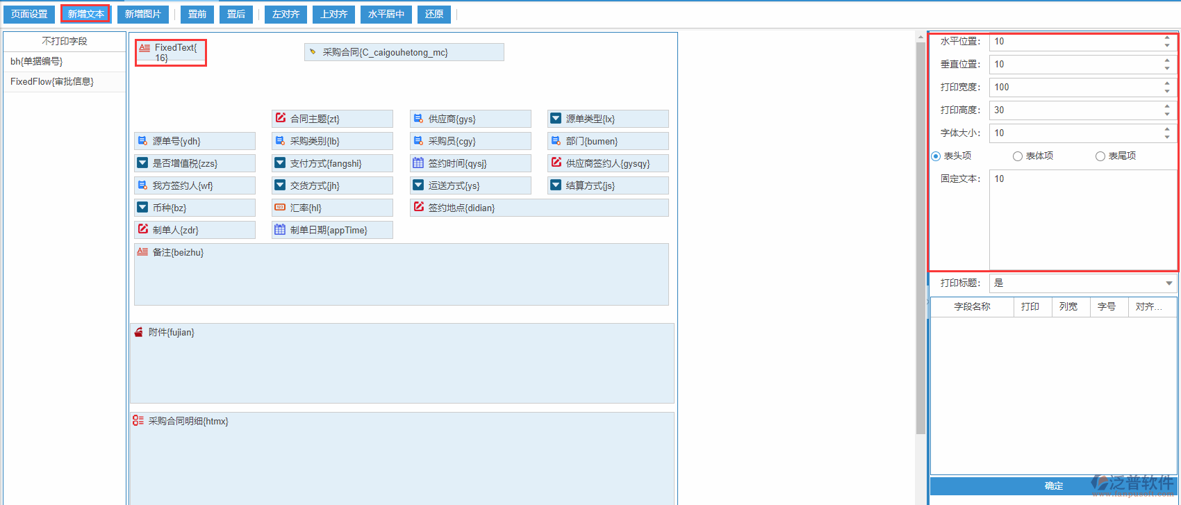Click the 新增图片 toolbar button
Image resolution: width=1181 pixels, height=505 pixels.
pos(143,14)
